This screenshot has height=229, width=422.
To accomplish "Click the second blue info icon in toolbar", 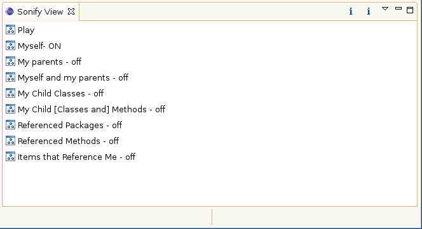I will [x=369, y=11].
